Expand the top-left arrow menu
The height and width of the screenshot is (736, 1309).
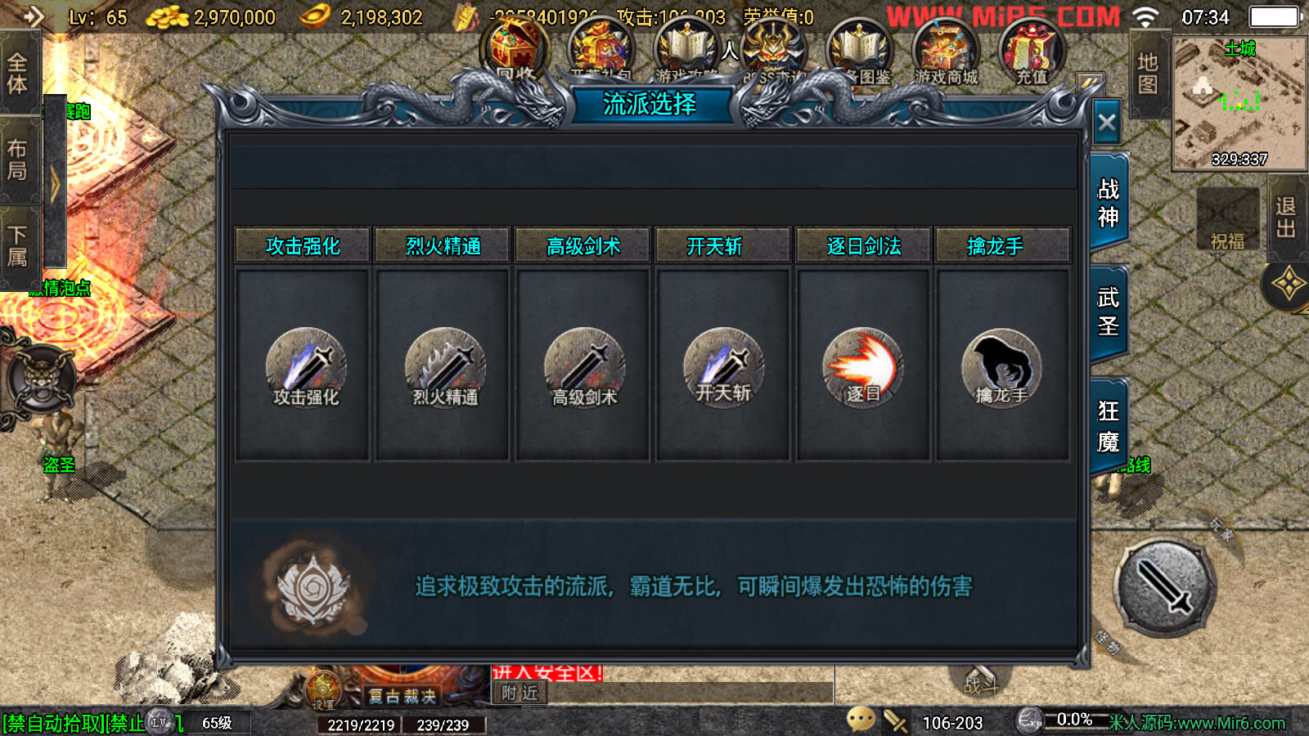pyautogui.click(x=32, y=16)
